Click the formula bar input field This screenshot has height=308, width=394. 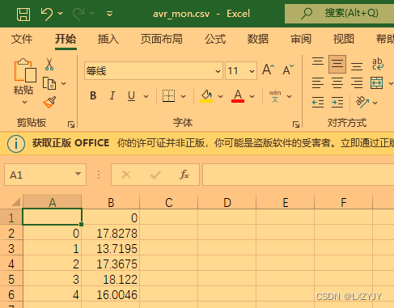coord(299,175)
